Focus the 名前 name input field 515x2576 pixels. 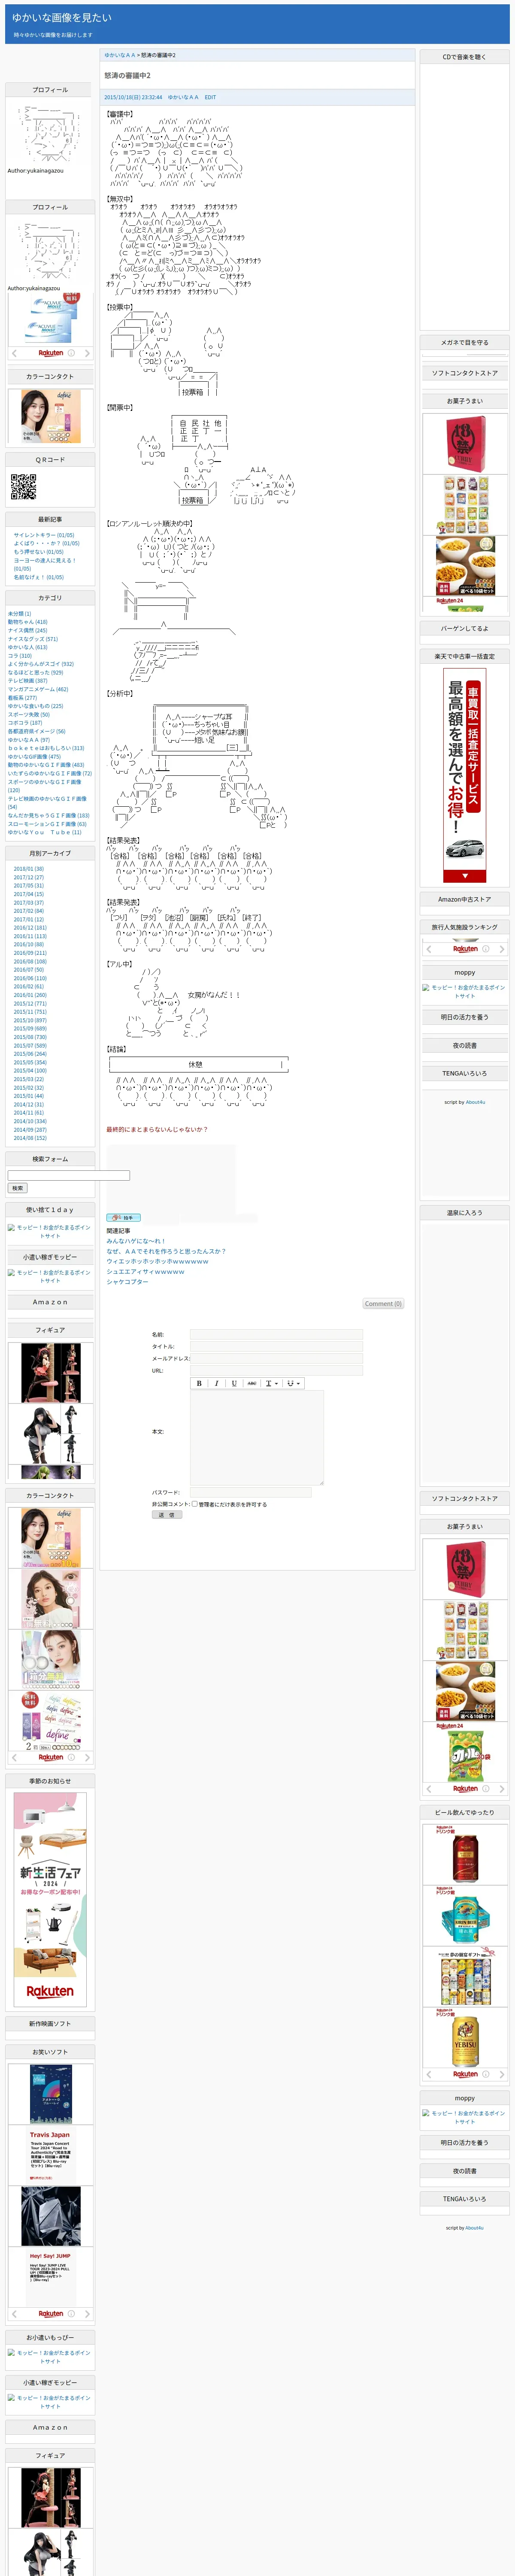(276, 1334)
